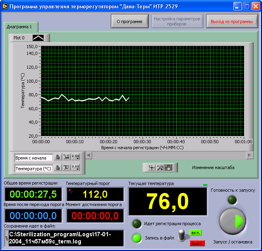This screenshot has width=262, height=251.
Task: Toggle the Y-axis autoscale lock
Action: [x=58, y=168]
